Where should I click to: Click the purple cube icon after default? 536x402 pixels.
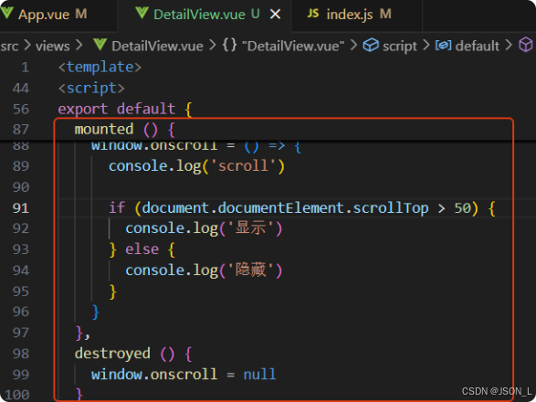[x=526, y=45]
